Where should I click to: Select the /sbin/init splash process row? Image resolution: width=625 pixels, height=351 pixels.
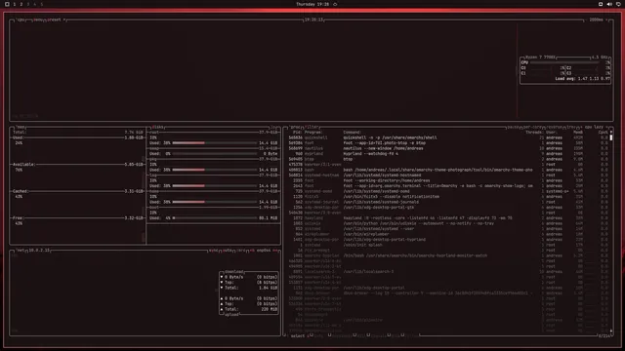click(448, 245)
